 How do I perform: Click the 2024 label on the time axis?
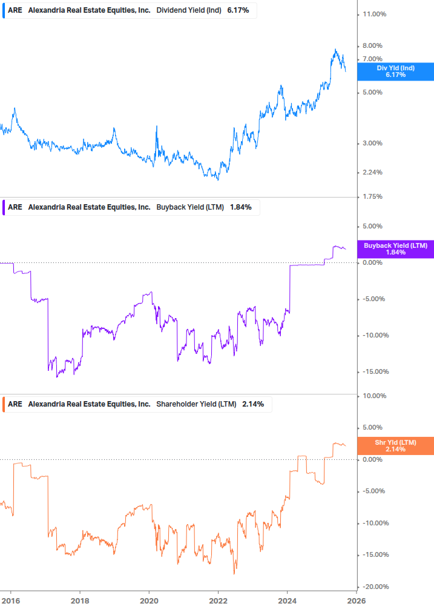click(287, 601)
